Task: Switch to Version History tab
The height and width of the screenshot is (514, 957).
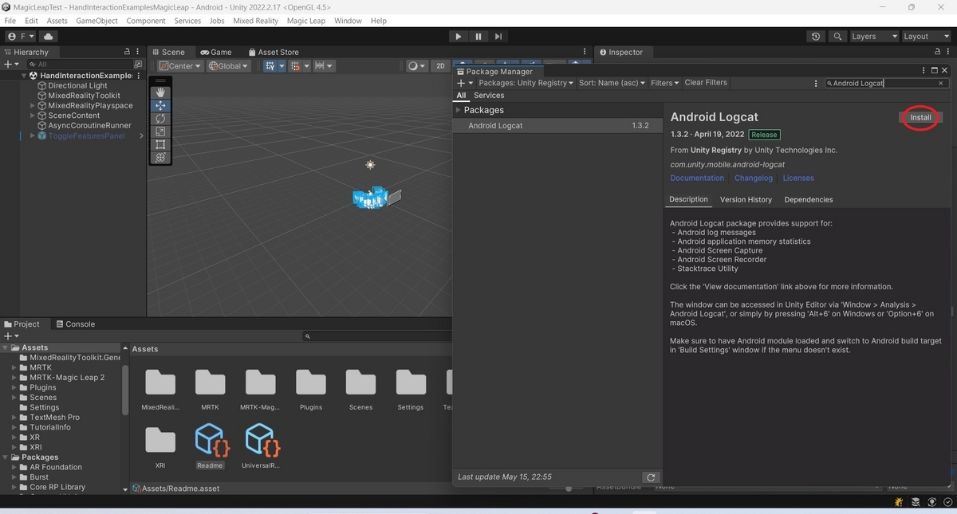Action: click(x=746, y=199)
